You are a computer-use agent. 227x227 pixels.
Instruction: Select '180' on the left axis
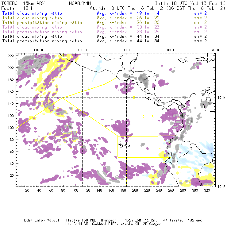[x=11, y=80]
